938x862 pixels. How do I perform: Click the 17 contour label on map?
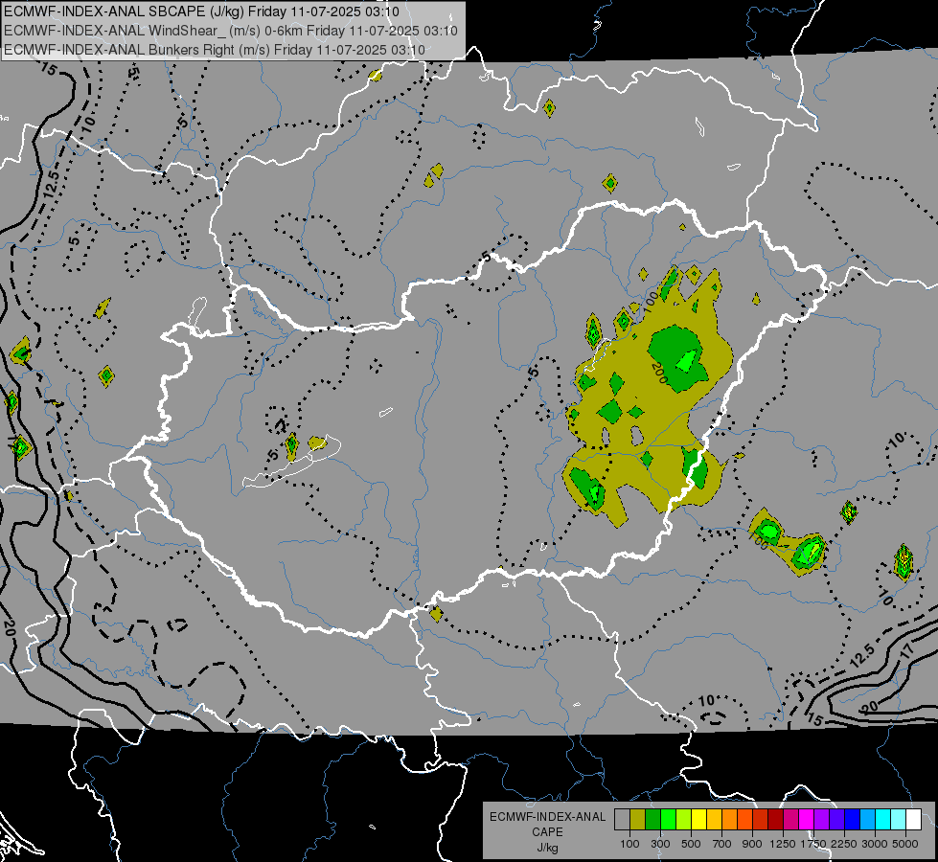point(907,650)
